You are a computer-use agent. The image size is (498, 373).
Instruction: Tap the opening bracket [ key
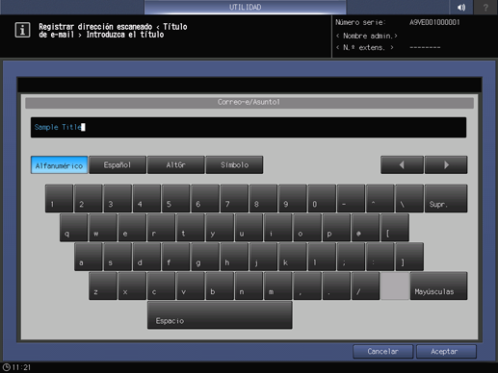click(395, 228)
